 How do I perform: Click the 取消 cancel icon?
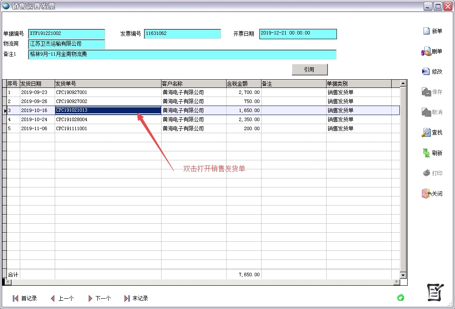tap(433, 112)
